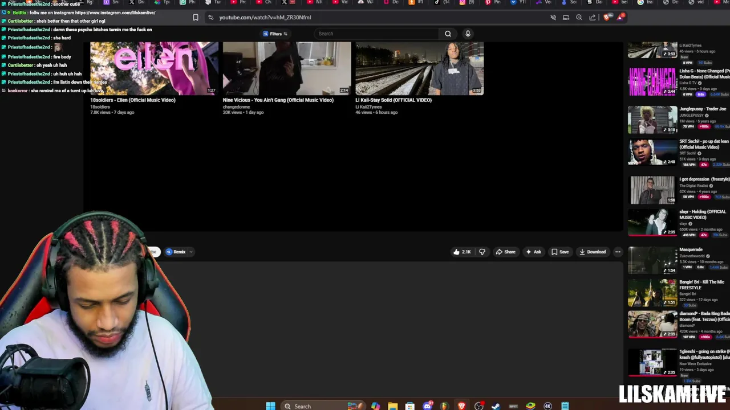Click the bookmark icon left of address bar
Viewport: 730px width, 410px height.
196,17
